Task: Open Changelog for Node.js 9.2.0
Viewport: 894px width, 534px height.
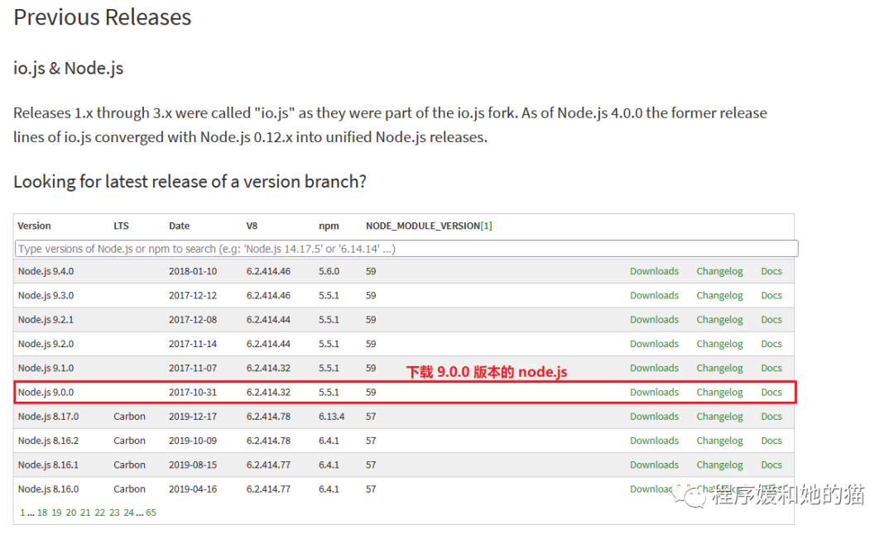Action: [x=719, y=344]
